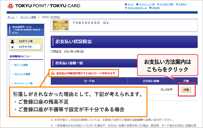Click the TOKYUCARD GV card name text
The width and height of the screenshot is (203, 128).
[x=91, y=23]
